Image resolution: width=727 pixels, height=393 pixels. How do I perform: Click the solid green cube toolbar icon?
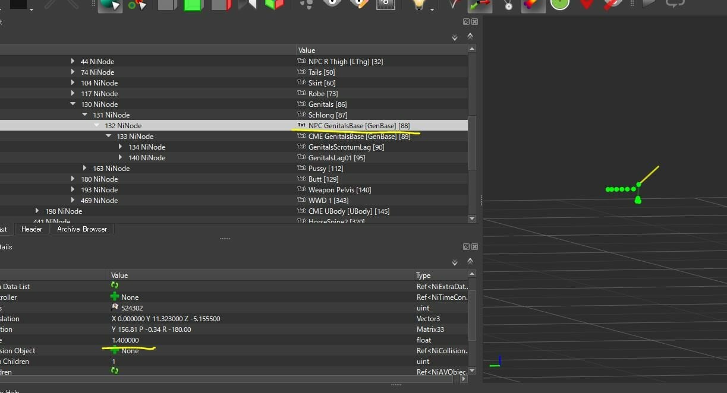pos(194,5)
